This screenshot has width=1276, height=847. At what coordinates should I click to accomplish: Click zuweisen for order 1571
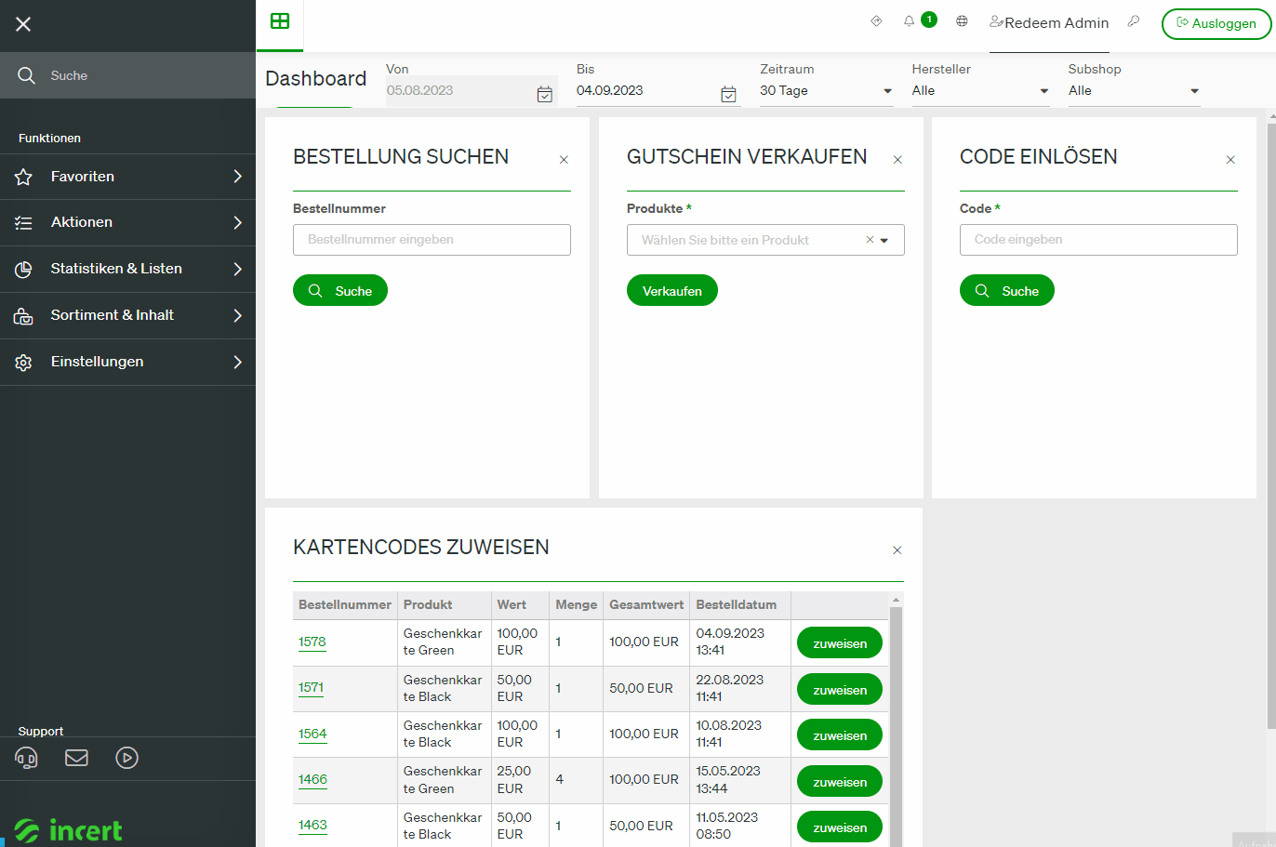click(x=840, y=689)
